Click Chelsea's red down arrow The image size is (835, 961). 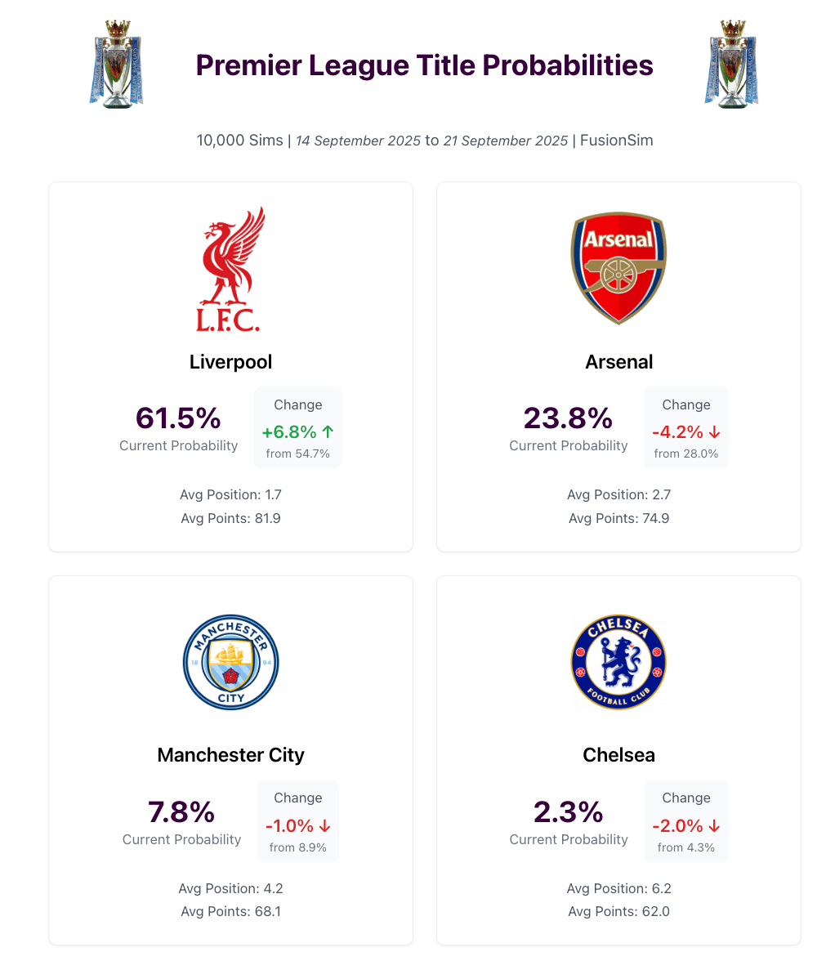(714, 825)
